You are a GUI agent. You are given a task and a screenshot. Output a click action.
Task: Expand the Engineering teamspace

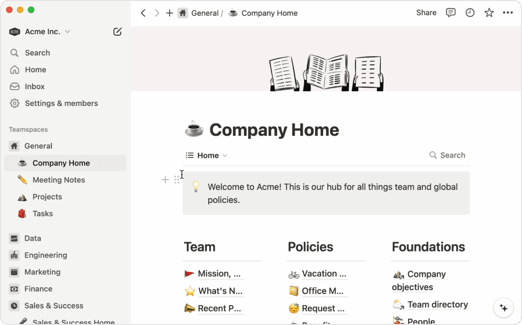coord(45,255)
